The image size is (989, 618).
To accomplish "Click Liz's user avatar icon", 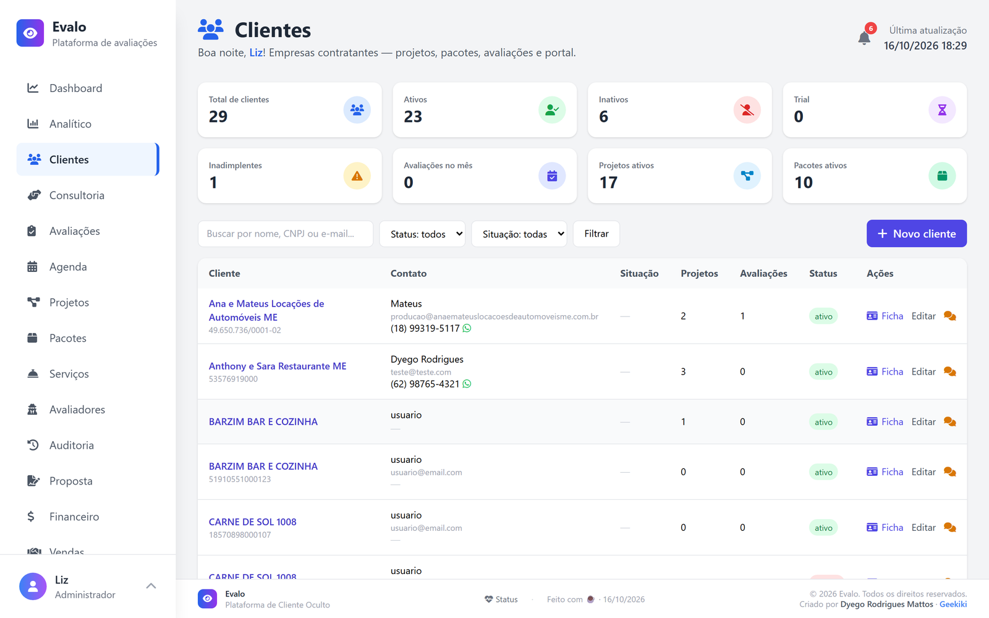I will pyautogui.click(x=33, y=586).
